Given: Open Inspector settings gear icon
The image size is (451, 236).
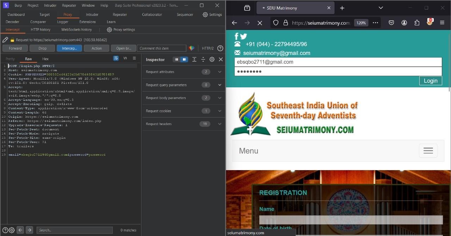Looking at the screenshot, I should pos(212,60).
